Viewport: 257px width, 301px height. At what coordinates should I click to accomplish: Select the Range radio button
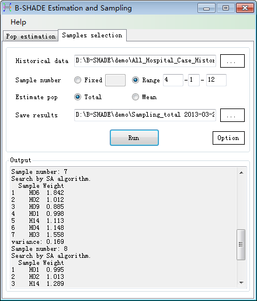pos(136,80)
